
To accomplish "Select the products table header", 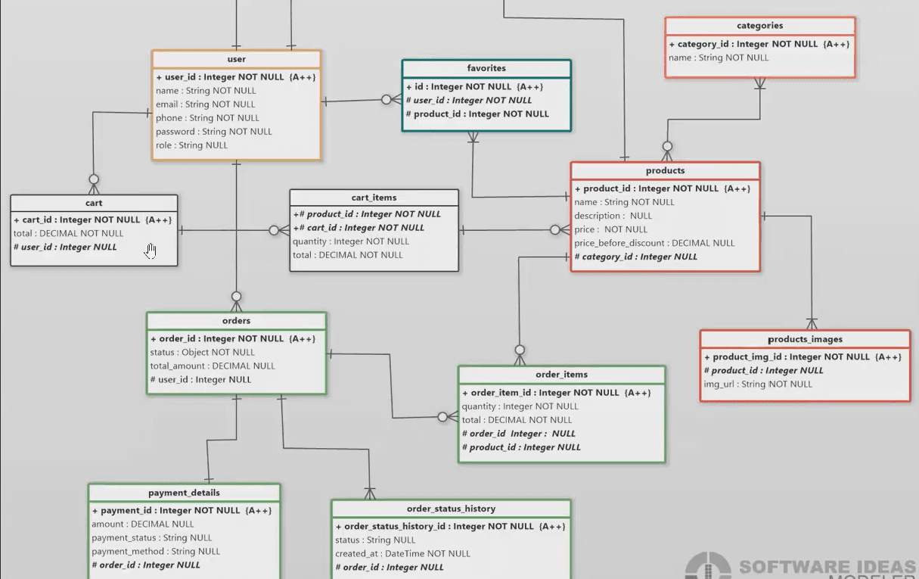I will coord(666,171).
